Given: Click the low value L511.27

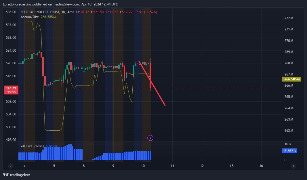Looking at the screenshot, I should coord(112,12).
